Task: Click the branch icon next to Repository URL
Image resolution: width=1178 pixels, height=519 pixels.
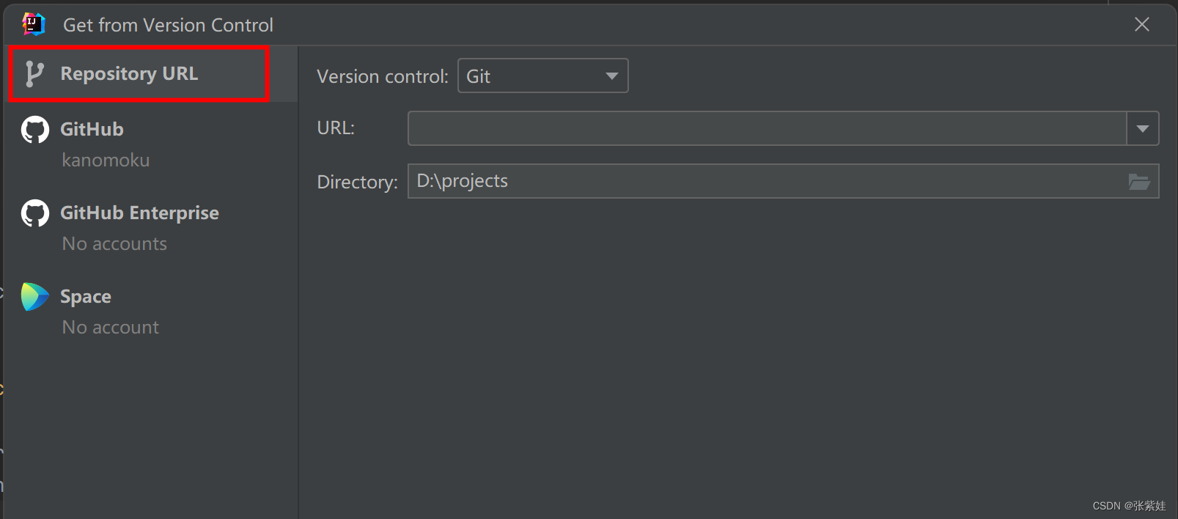Action: (x=34, y=73)
